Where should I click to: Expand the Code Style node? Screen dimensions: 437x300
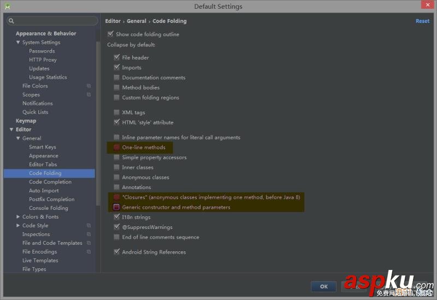click(18, 225)
